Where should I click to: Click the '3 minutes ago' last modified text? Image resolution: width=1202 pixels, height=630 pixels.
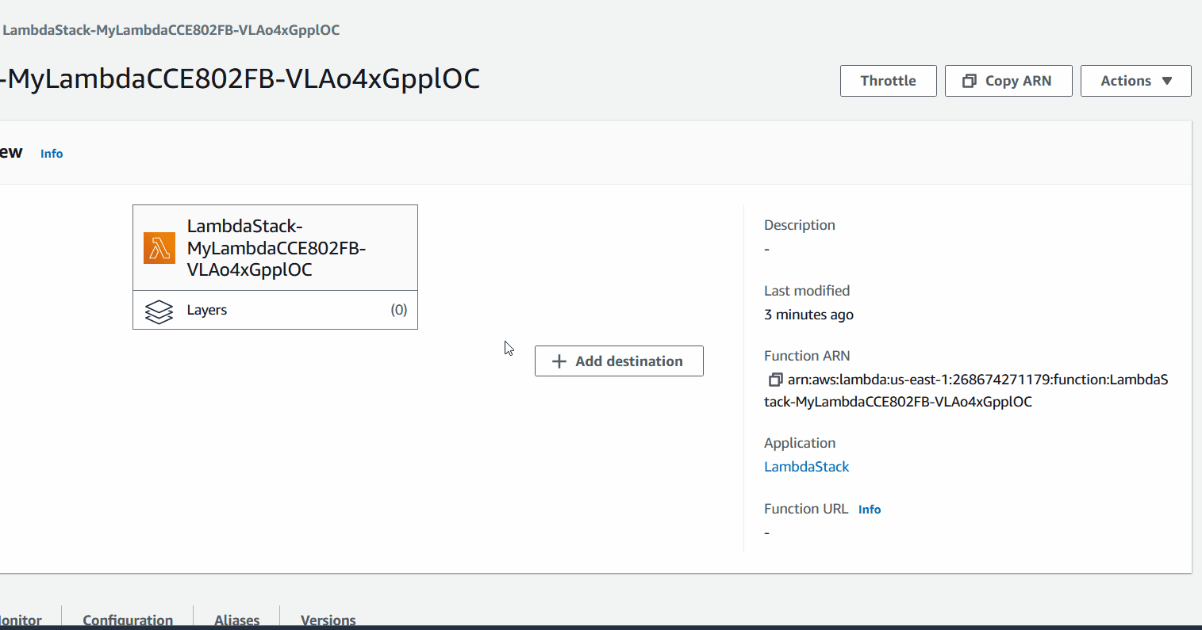point(808,315)
